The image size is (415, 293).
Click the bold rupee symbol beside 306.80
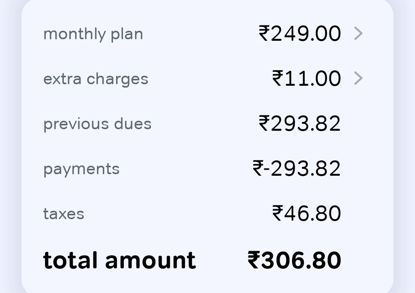[254, 260]
